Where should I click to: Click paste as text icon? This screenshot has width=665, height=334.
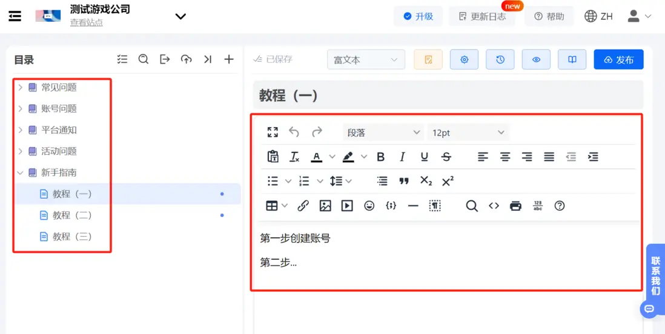point(273,157)
